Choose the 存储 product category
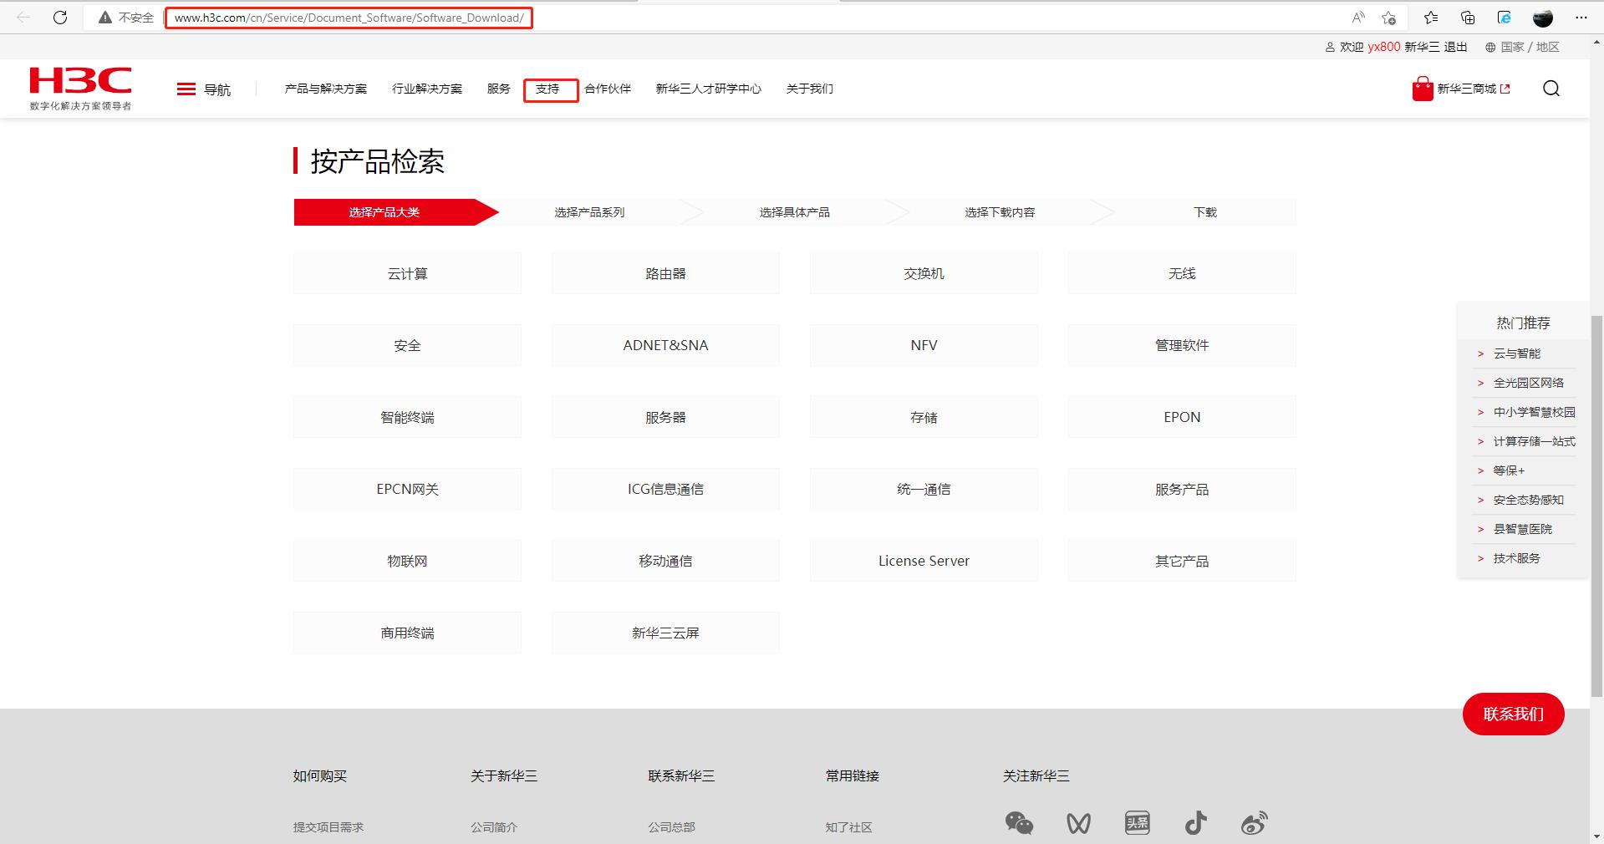The image size is (1604, 844). click(924, 417)
